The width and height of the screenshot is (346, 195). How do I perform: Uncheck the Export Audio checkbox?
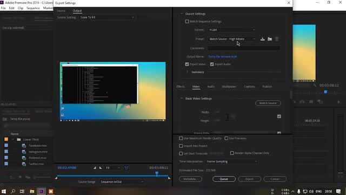click(x=212, y=64)
